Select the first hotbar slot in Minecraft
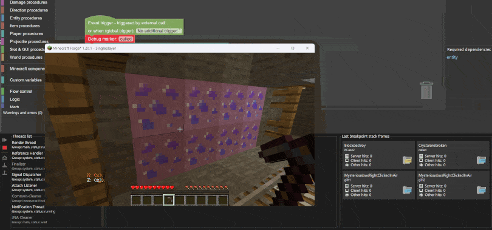This screenshot has height=230, width=492. pos(137,200)
